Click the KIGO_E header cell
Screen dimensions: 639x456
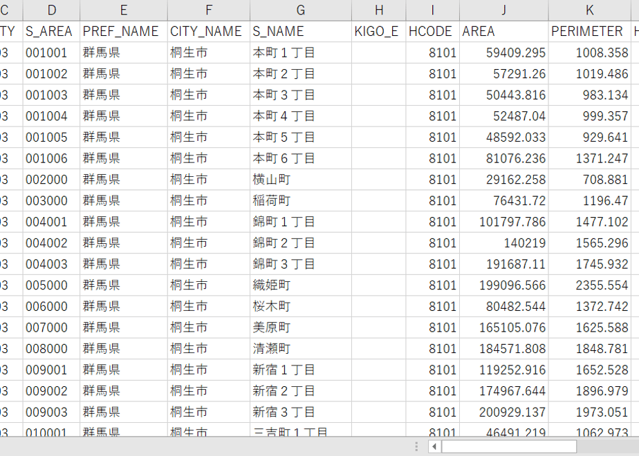(378, 31)
